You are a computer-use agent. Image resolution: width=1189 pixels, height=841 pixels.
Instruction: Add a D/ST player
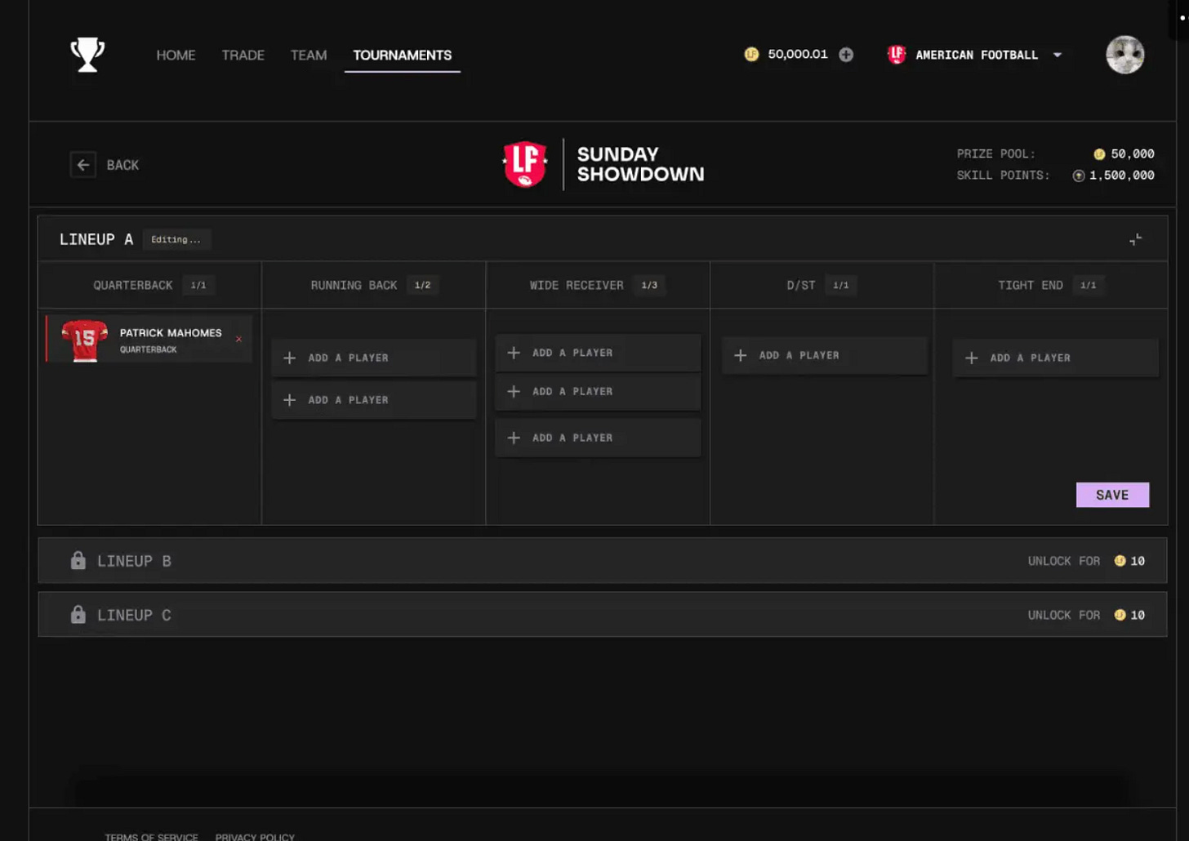point(825,355)
